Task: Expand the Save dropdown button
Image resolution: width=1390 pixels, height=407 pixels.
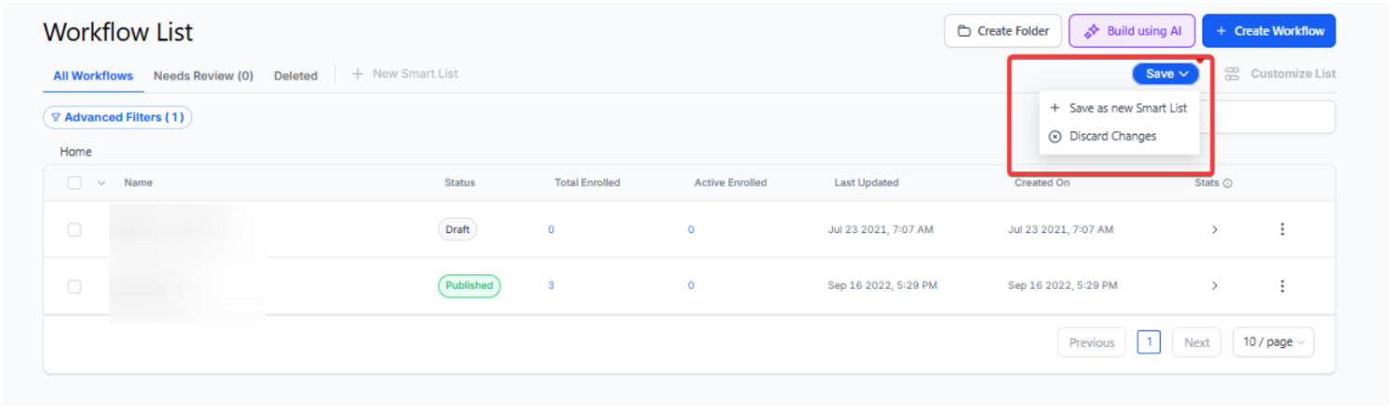Action: (x=1165, y=74)
